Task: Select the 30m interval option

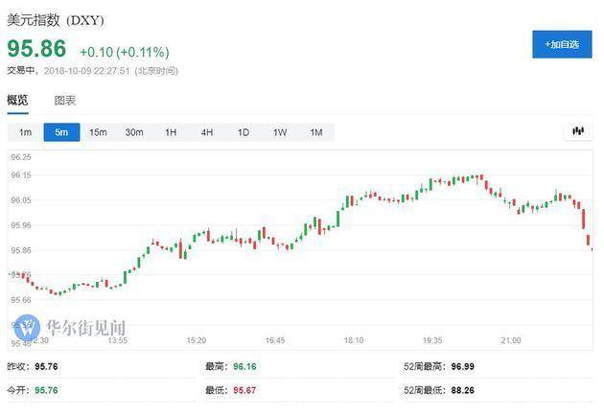Action: coord(134,132)
